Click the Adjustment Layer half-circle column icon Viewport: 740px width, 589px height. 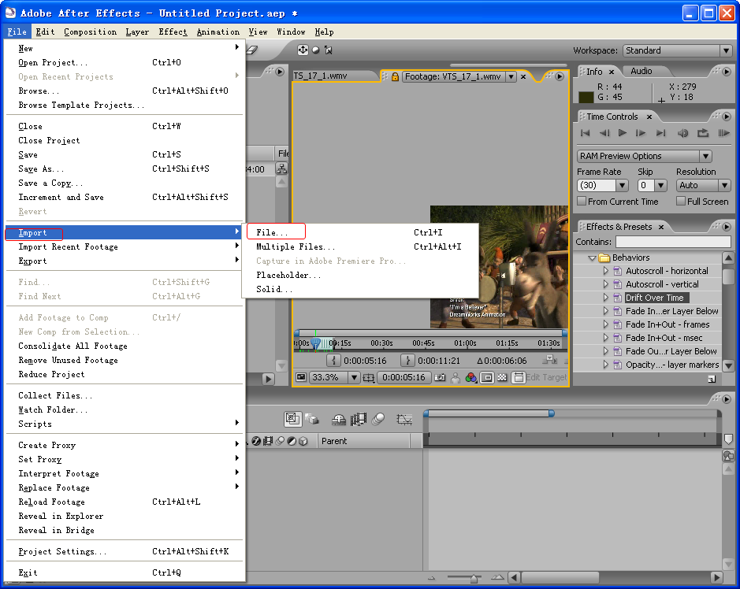(x=292, y=441)
